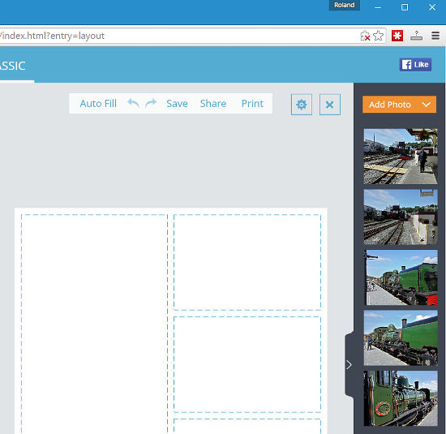This screenshot has width=446, height=434.
Task: Open the settings gear button
Action: (x=301, y=105)
